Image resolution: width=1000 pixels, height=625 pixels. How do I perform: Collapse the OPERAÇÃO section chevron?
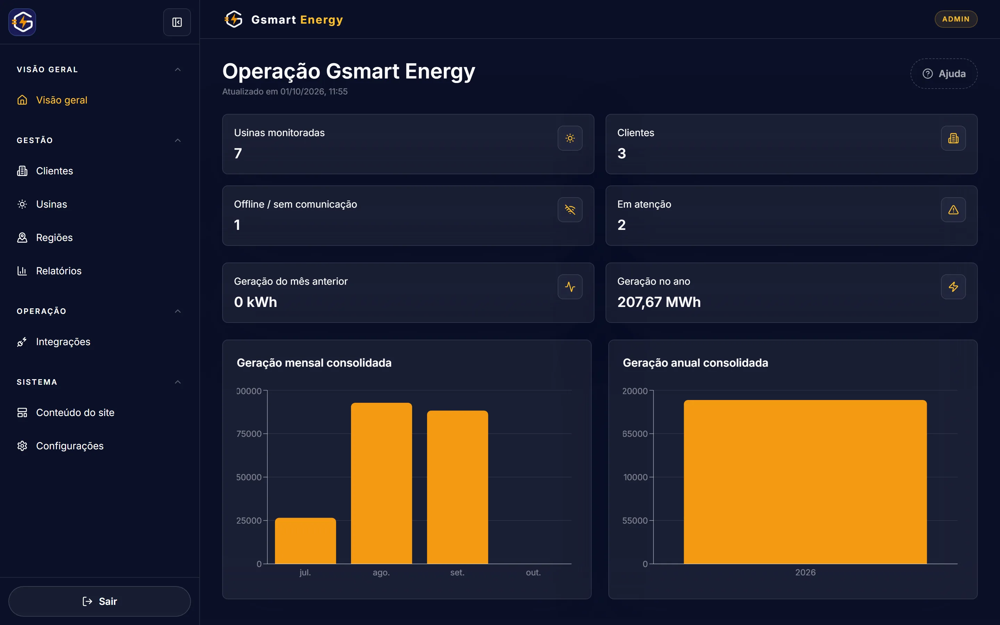click(x=178, y=311)
